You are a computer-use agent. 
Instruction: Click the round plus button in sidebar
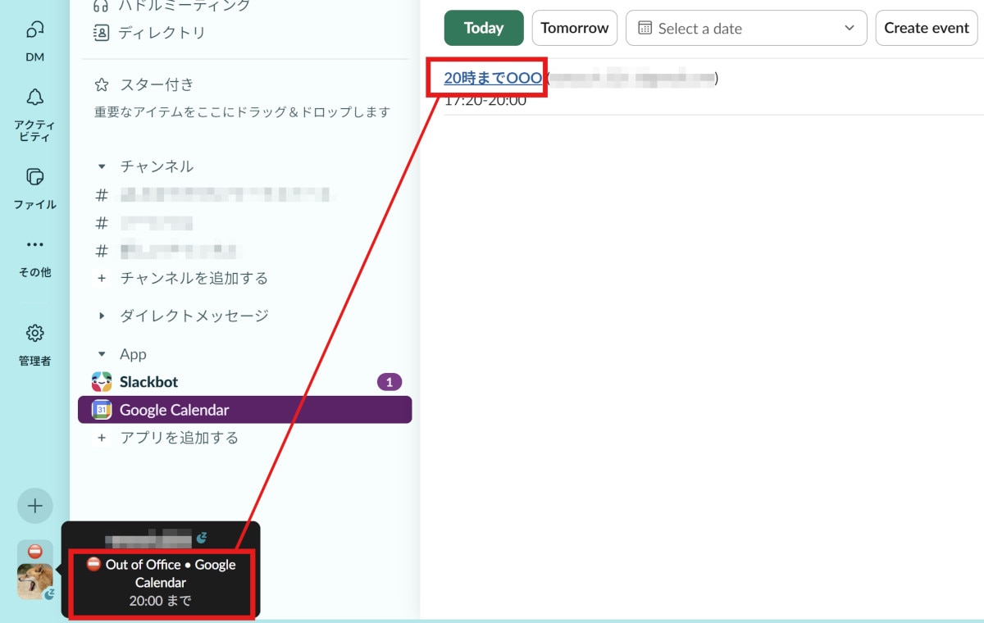[34, 506]
